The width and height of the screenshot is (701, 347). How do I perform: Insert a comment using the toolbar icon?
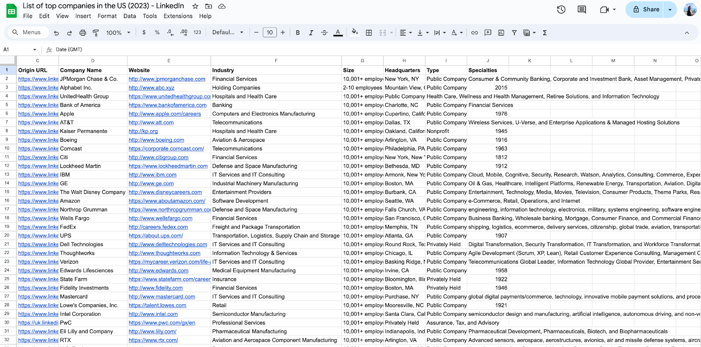[x=488, y=32]
